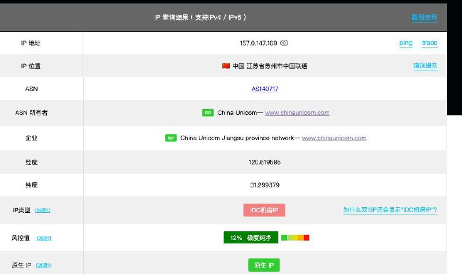Click the 错误提交 link
The image size is (462, 274).
(425, 66)
